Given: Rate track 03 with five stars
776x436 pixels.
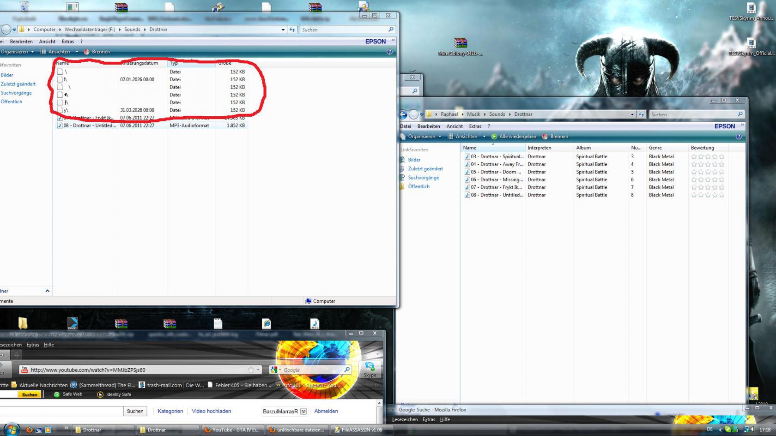Looking at the screenshot, I should [x=721, y=157].
